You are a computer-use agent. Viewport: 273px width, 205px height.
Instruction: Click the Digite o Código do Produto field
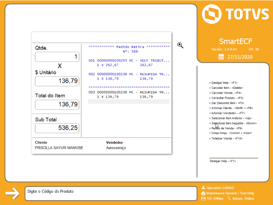[111, 194]
